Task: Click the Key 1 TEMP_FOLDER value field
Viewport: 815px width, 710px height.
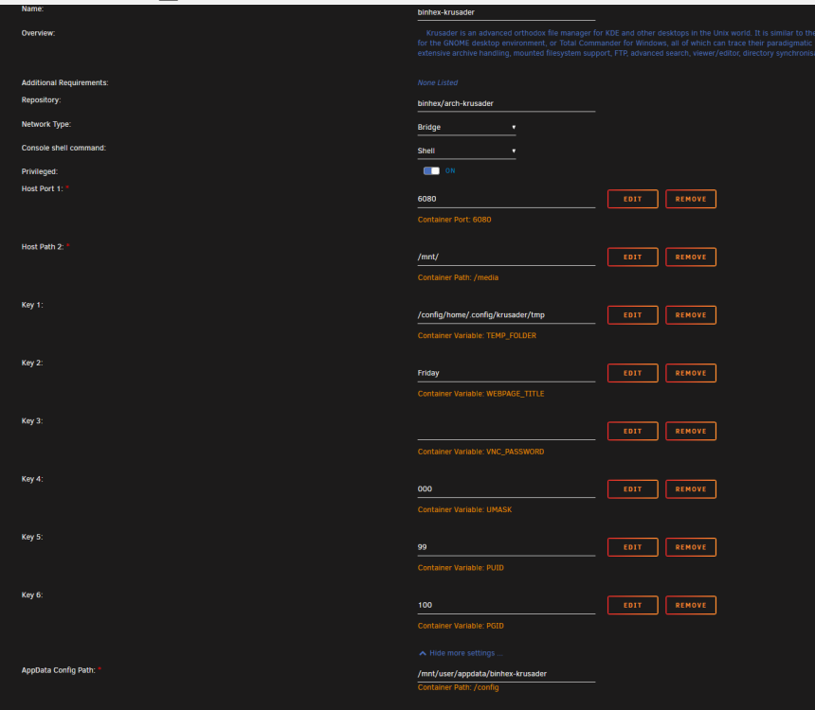Action: (x=506, y=315)
